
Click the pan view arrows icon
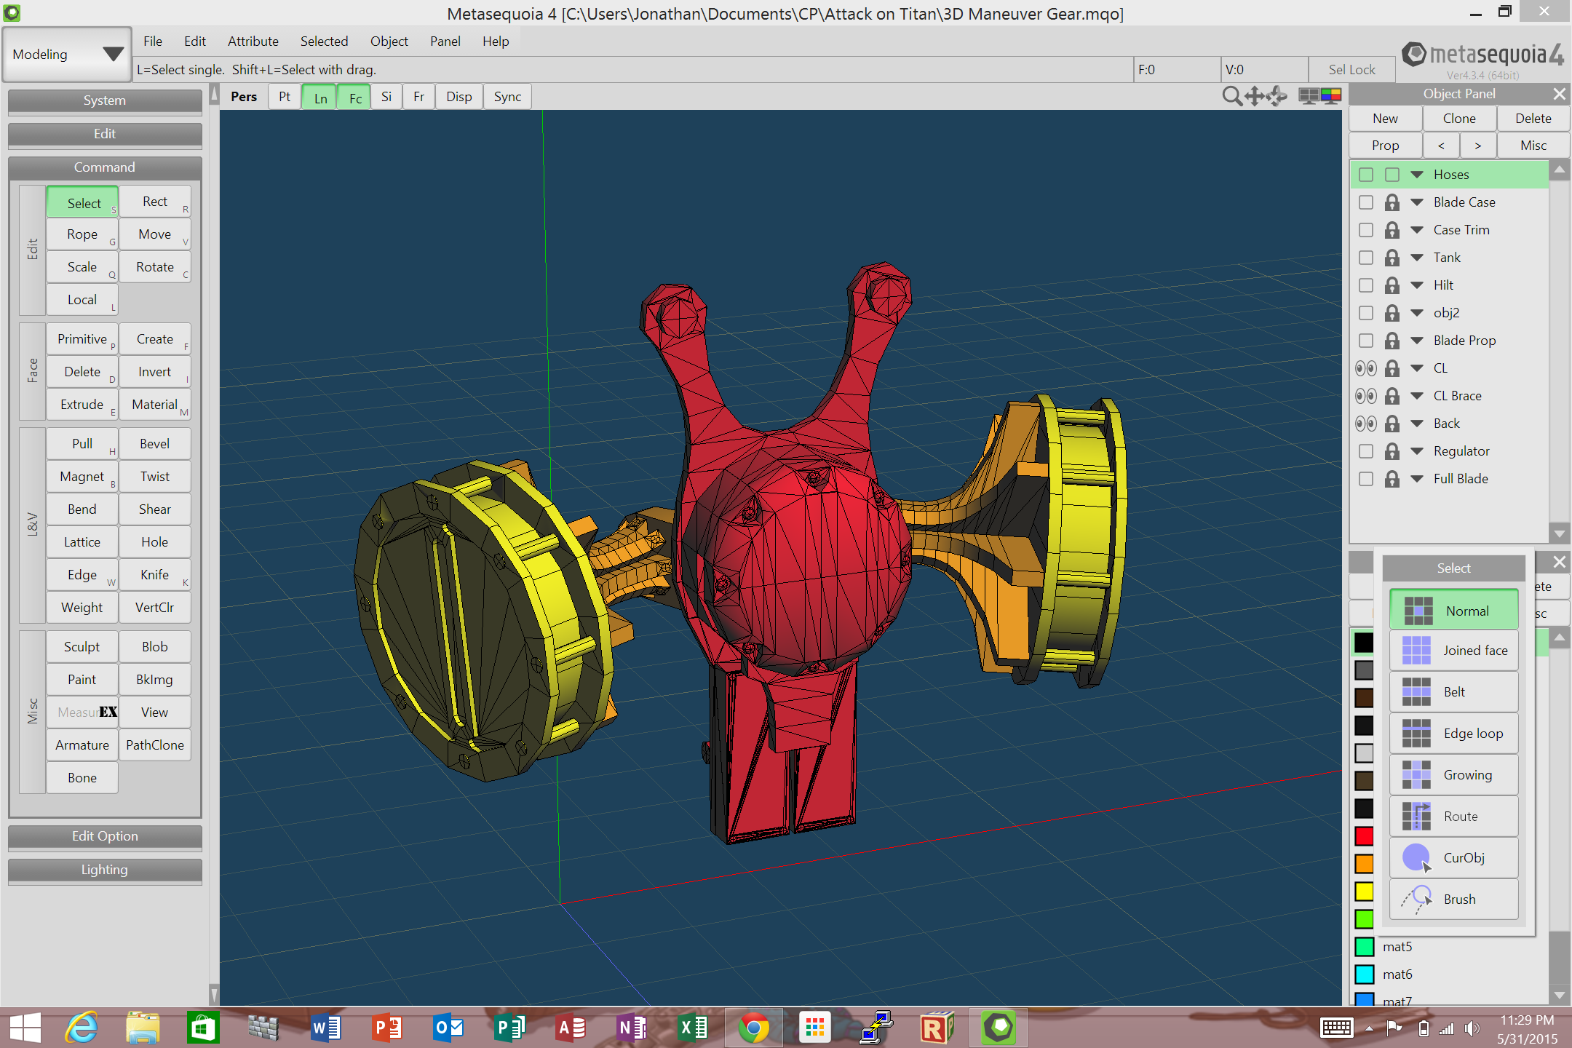(1254, 96)
